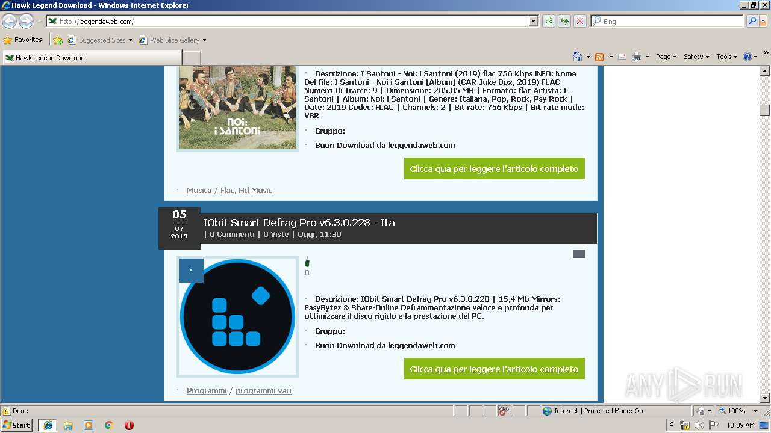Open the taskbar clock showing 10:39 AM
Viewport: 771px width, 433px height.
click(740, 425)
